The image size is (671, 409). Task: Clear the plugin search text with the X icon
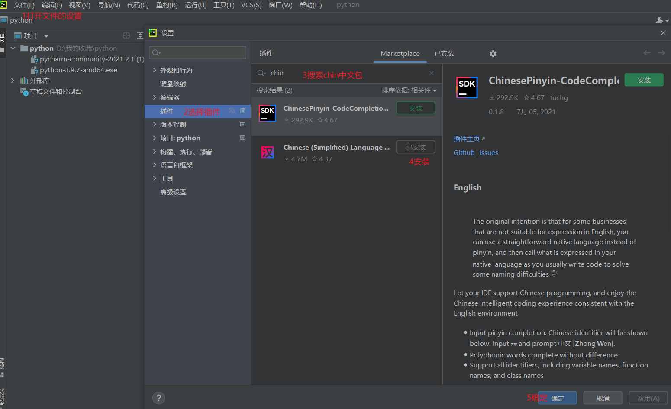432,73
